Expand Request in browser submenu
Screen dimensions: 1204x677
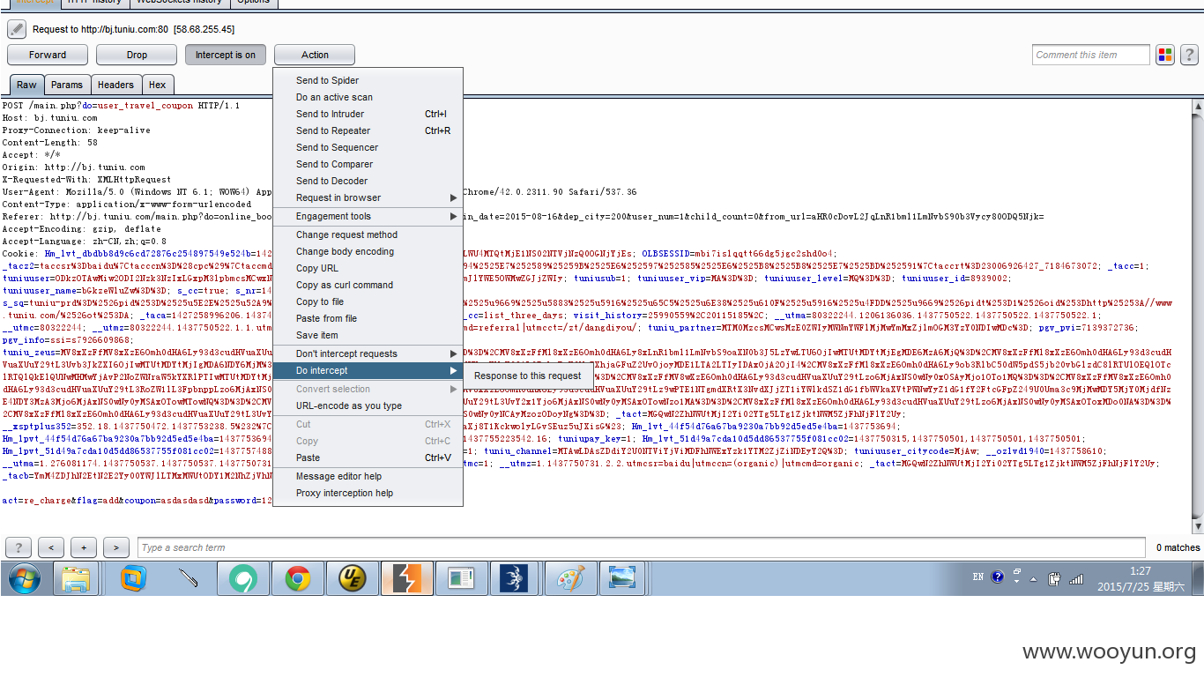[368, 197]
